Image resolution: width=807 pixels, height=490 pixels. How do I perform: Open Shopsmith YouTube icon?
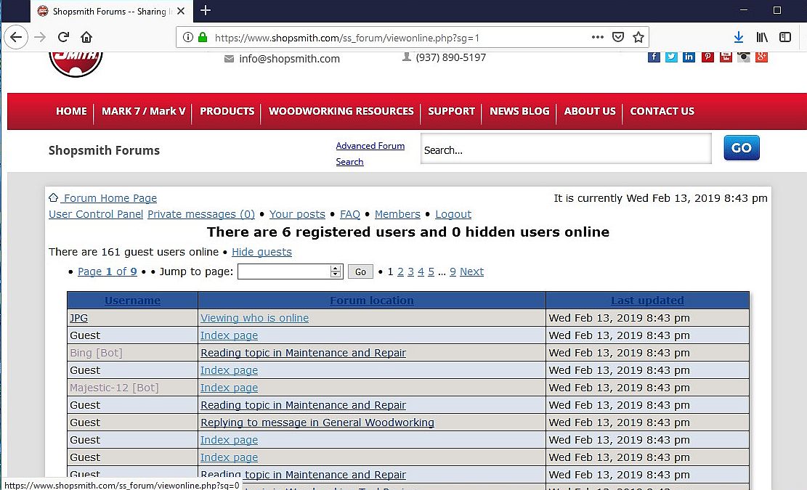[x=726, y=57]
